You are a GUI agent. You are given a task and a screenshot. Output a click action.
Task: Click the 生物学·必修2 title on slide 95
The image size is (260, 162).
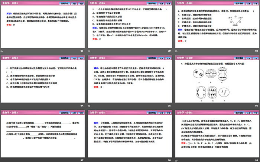(x=97, y=58)
